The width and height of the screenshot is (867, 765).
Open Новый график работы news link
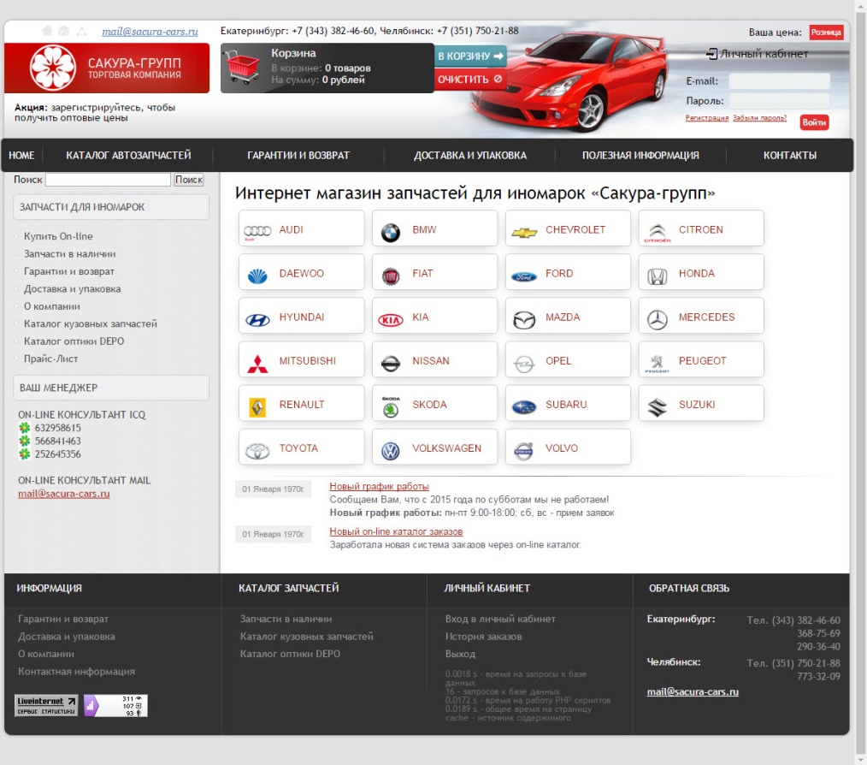[380, 486]
